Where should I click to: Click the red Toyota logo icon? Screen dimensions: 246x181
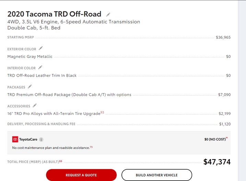15,139
